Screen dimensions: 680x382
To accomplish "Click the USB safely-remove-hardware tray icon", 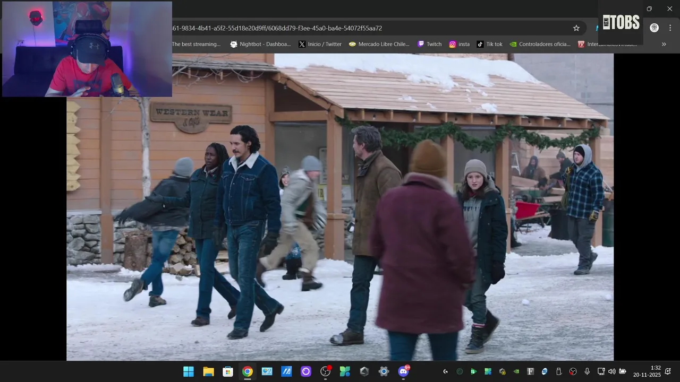I will click(559, 371).
